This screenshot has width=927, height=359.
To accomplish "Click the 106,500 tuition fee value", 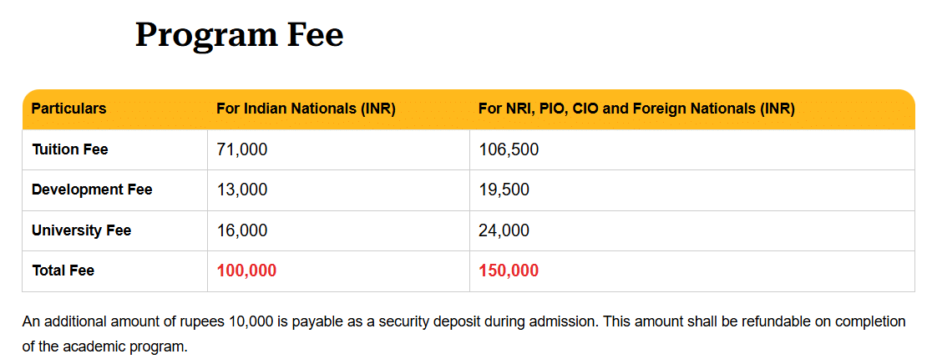I will (509, 149).
